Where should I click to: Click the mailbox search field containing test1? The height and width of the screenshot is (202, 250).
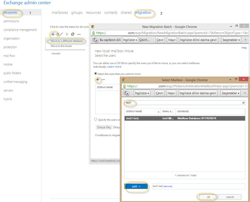[x=185, y=103]
